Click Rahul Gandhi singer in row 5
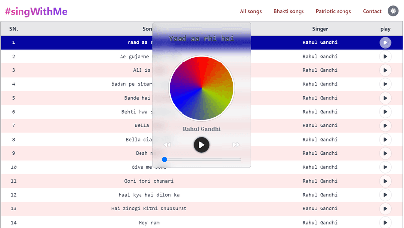Viewport: 404px width, 228px height. tap(320, 98)
